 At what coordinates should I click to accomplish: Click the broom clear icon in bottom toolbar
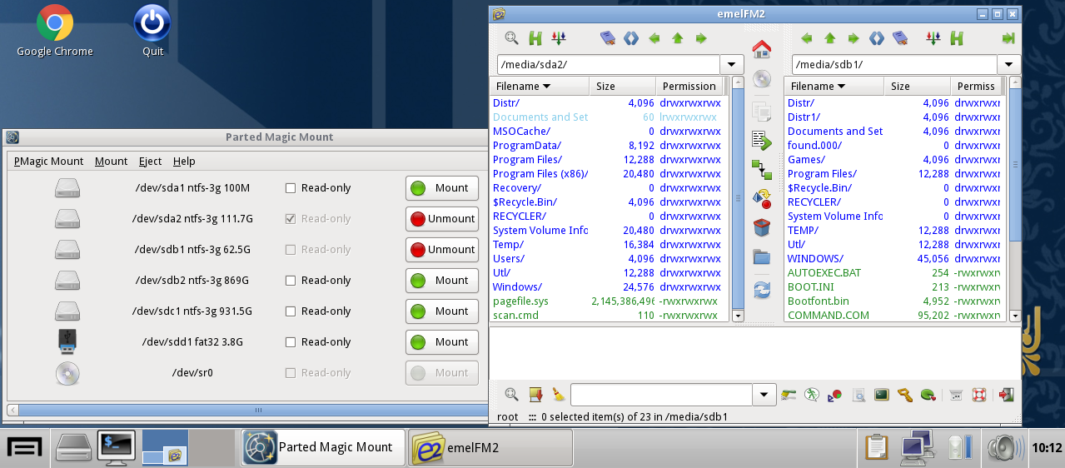tap(559, 395)
